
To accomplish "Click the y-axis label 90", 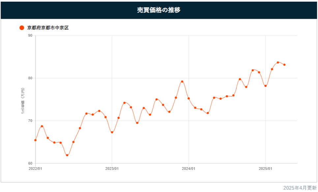I will 30,35.
